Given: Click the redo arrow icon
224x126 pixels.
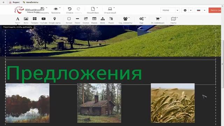Looking at the screenshot, I should point(78,9).
